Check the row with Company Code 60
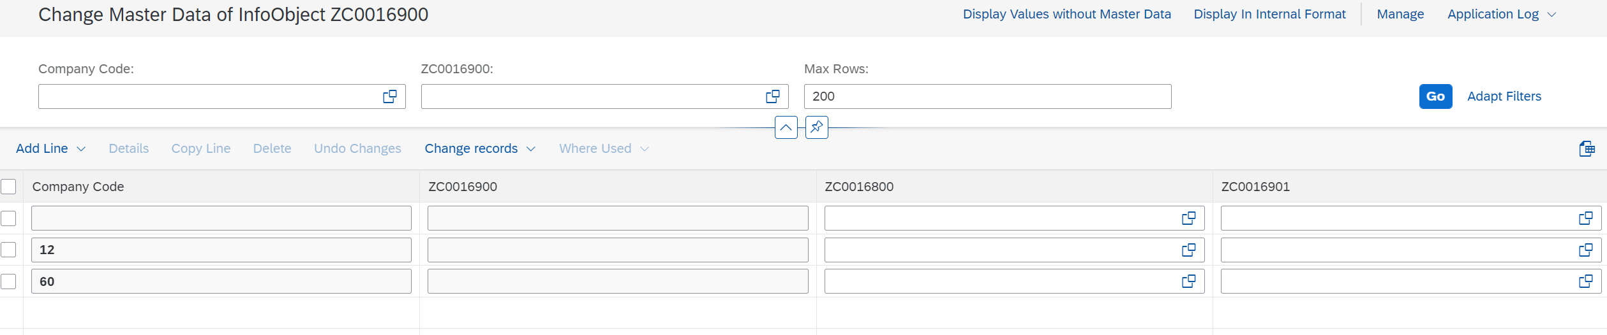Screen dimensions: 1607x335 [8, 281]
